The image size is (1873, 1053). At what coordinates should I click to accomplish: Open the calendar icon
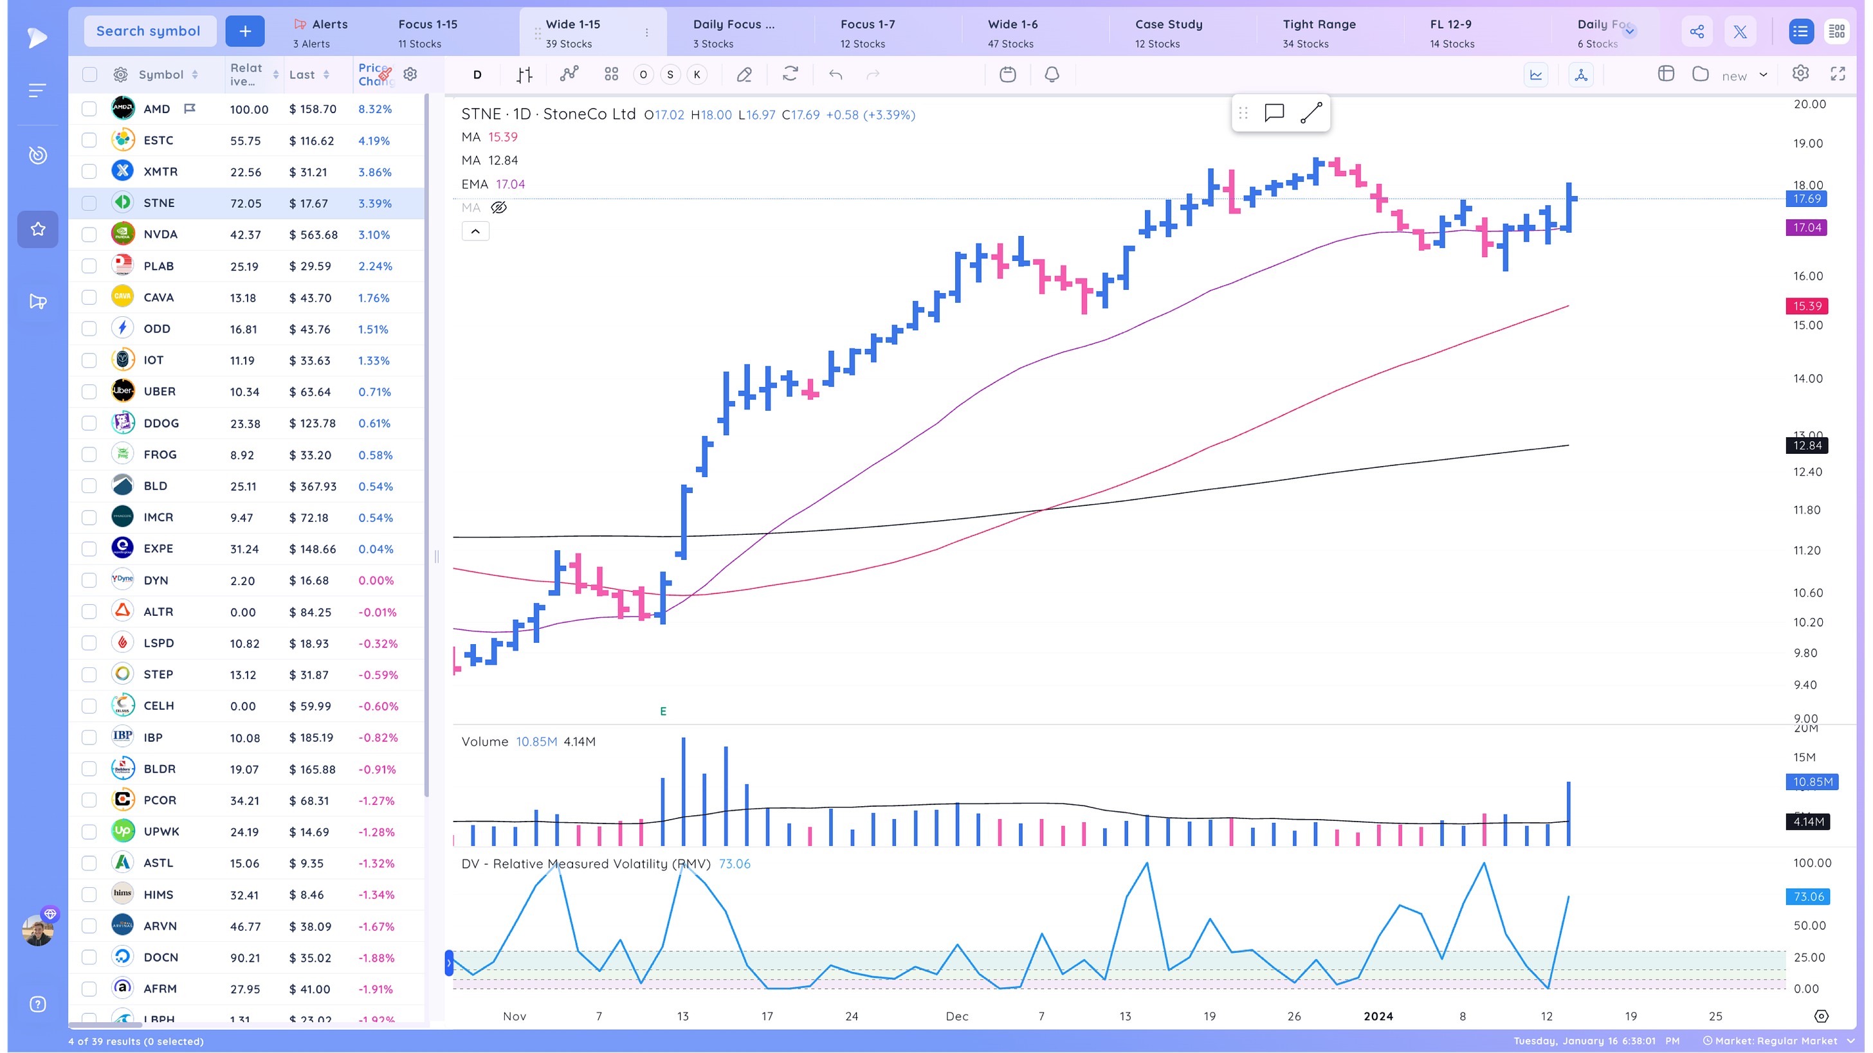(x=1008, y=74)
